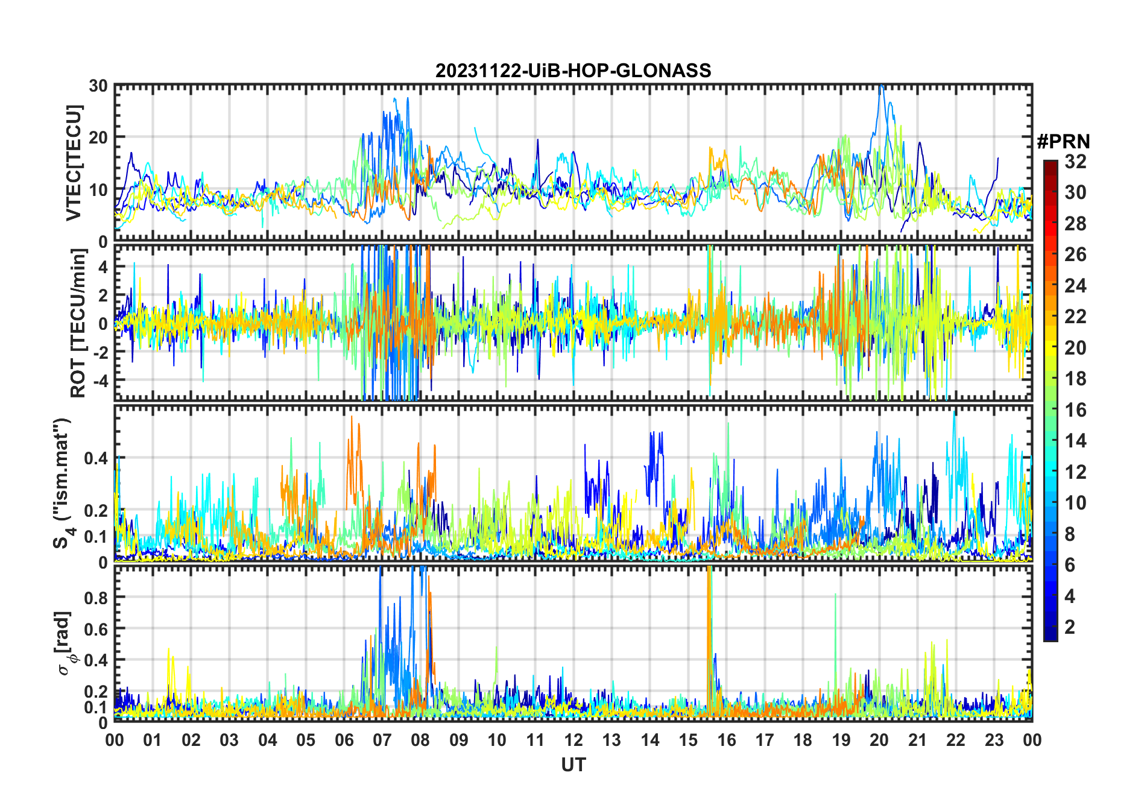
Task: Click the σφ[rad] y-axis label
Action: point(64,643)
